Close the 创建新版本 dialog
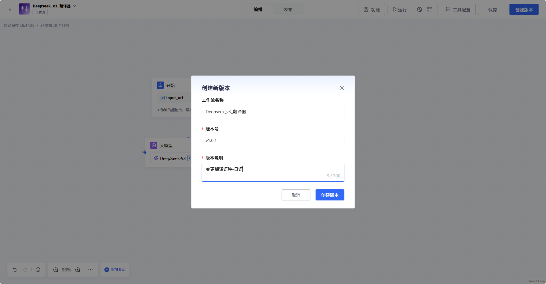 pyautogui.click(x=342, y=88)
